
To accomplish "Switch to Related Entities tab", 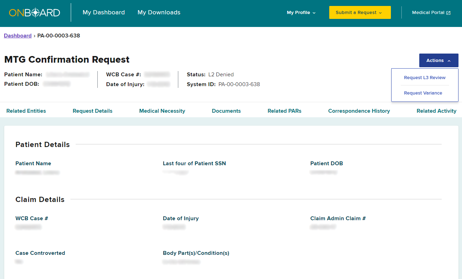I will (x=26, y=111).
